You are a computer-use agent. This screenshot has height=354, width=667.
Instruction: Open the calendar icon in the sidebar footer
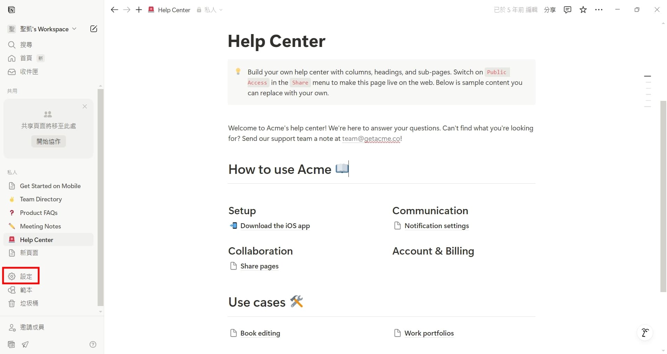pyautogui.click(x=11, y=344)
